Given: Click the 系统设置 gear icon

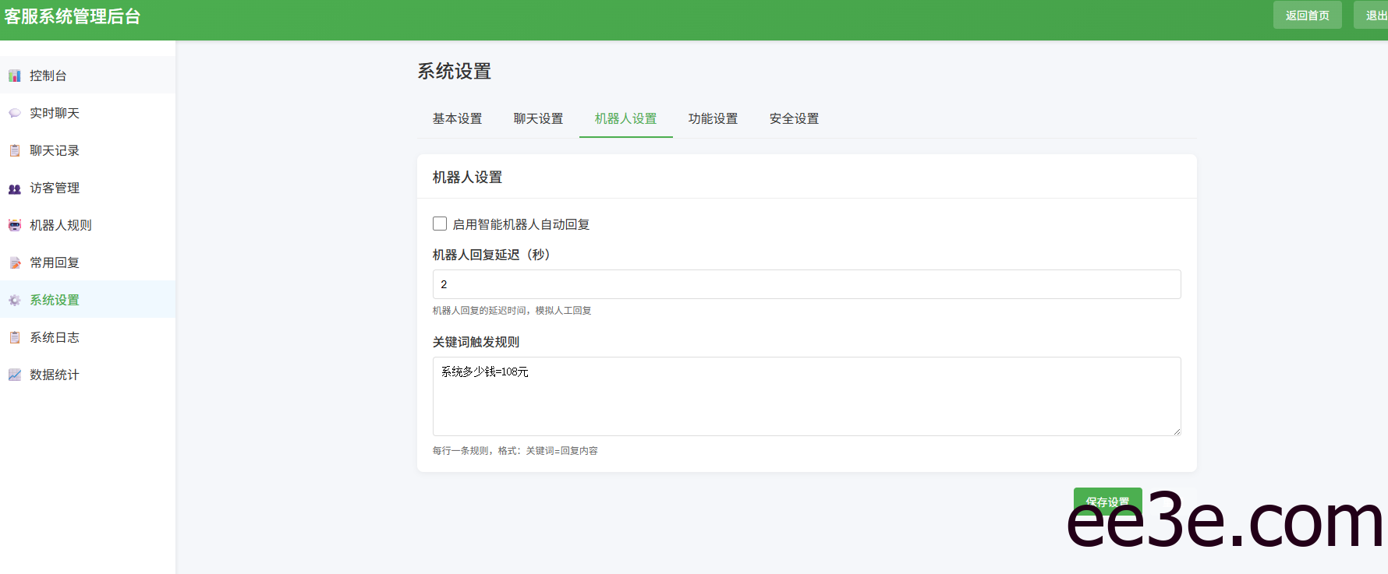Looking at the screenshot, I should (15, 301).
